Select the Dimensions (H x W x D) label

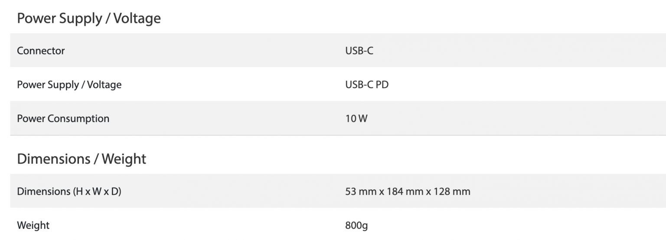69,191
